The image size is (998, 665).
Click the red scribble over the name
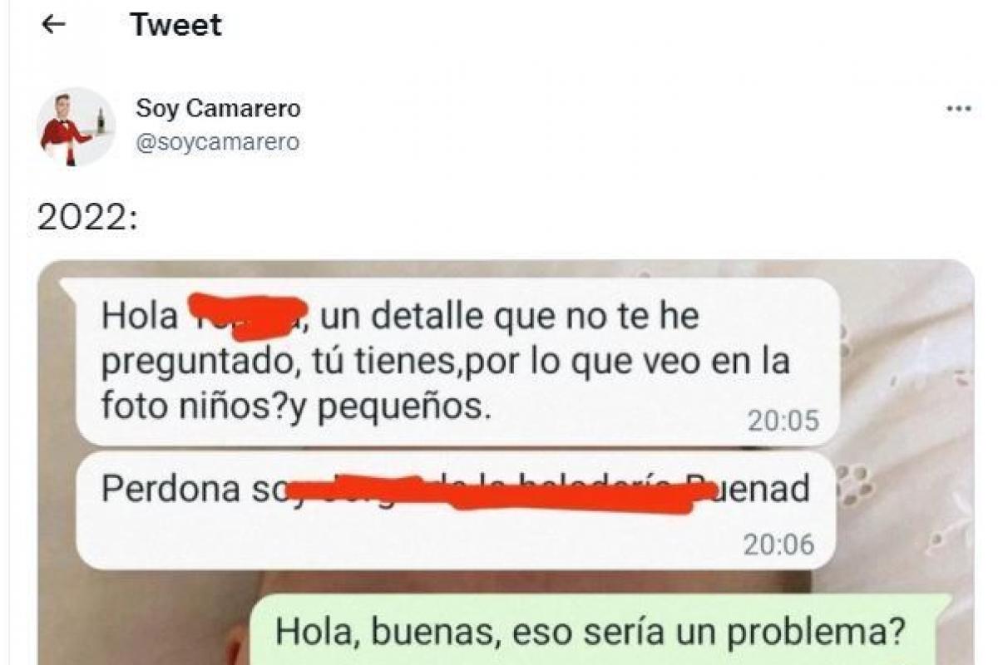pyautogui.click(x=246, y=317)
